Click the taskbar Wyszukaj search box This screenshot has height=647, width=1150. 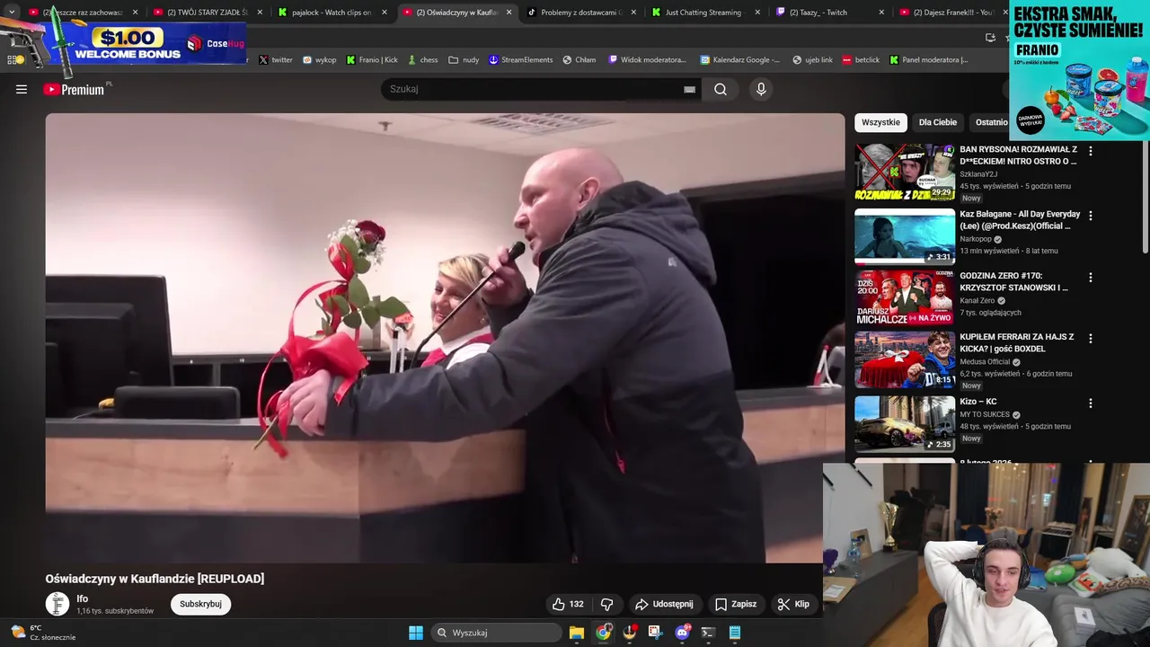point(497,633)
